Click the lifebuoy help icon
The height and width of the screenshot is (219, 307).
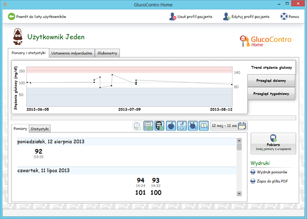tap(284, 17)
